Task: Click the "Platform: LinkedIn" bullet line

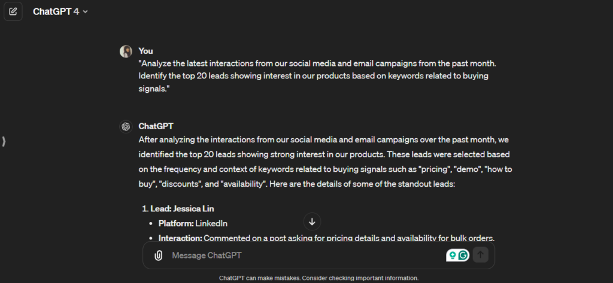Action: [193, 223]
